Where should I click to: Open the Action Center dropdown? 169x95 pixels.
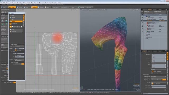point(56,7)
